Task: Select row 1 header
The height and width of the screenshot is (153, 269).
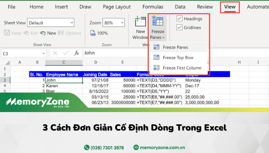Action: [x=5, y=68]
